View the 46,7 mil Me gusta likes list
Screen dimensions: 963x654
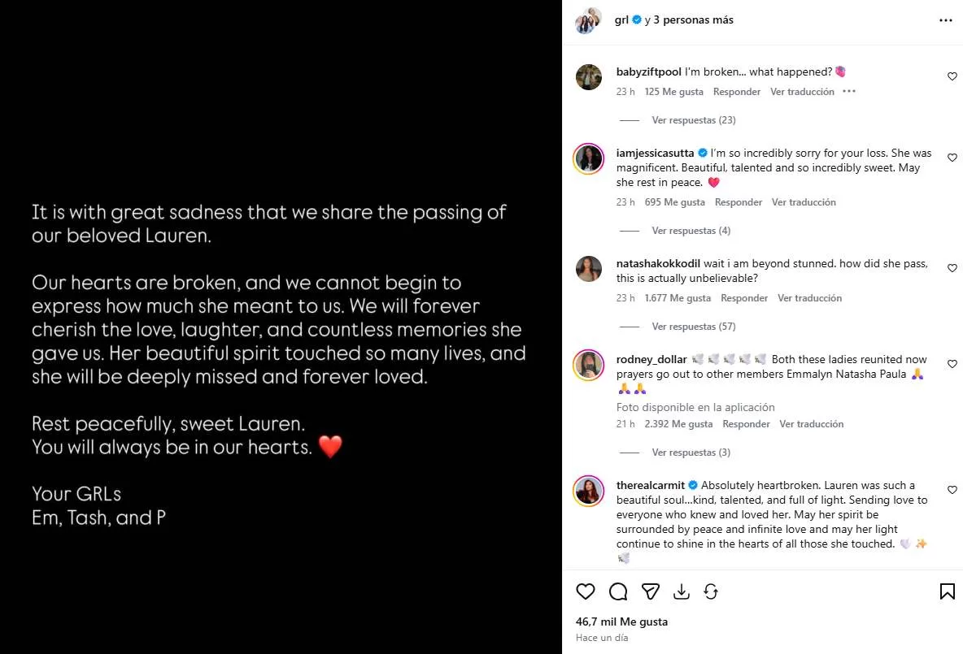coord(621,622)
